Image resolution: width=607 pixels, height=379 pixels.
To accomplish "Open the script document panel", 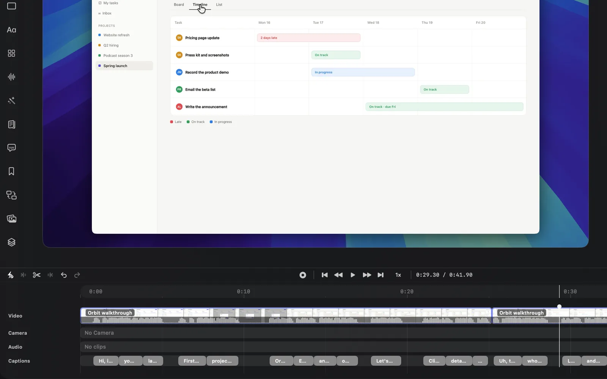I will [11, 124].
